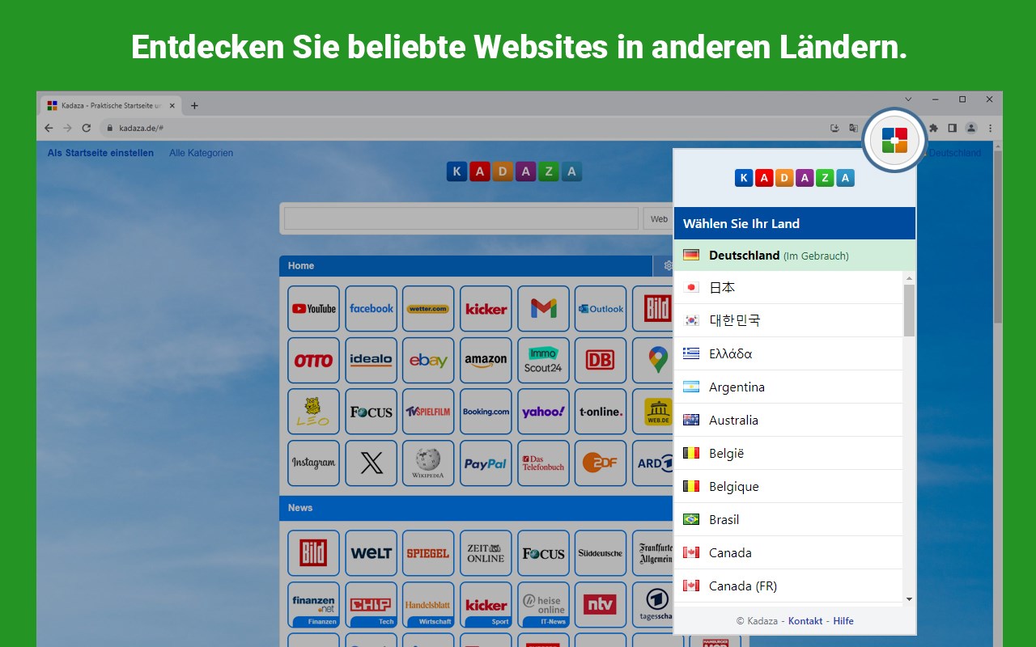Open the Chrome three-dot menu
This screenshot has width=1036, height=647.
(x=990, y=128)
